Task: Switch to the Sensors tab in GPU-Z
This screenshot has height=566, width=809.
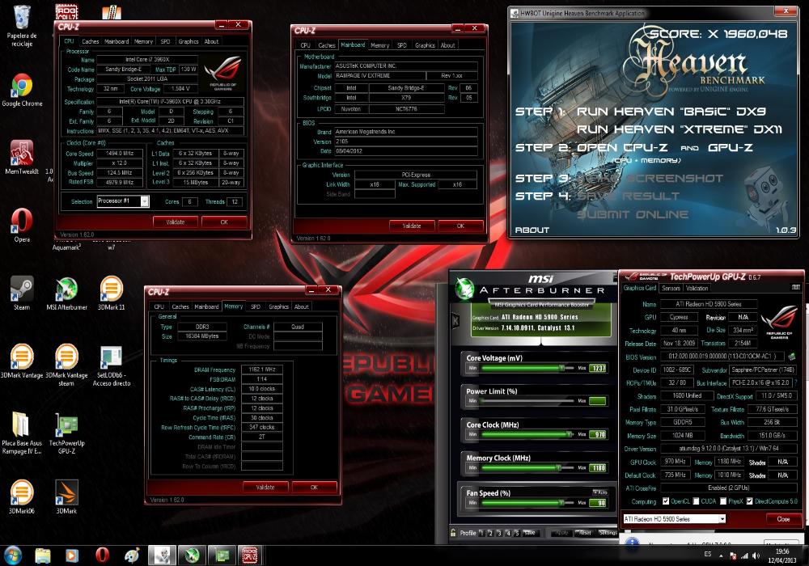Action: (x=671, y=288)
